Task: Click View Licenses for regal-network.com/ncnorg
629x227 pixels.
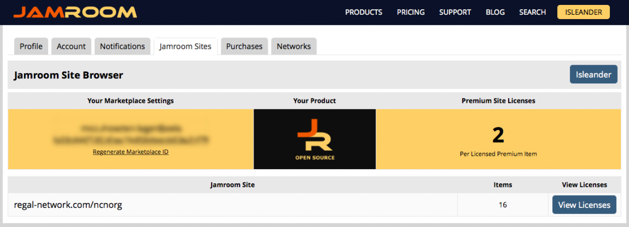Action: click(584, 205)
